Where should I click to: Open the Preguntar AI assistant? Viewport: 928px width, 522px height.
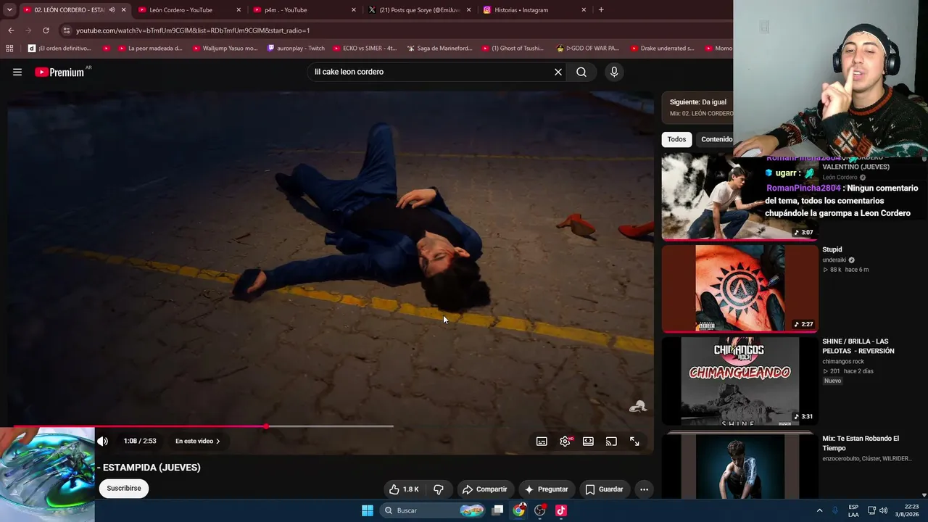547,489
